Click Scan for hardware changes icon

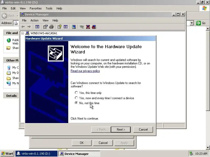(x=74, y=27)
